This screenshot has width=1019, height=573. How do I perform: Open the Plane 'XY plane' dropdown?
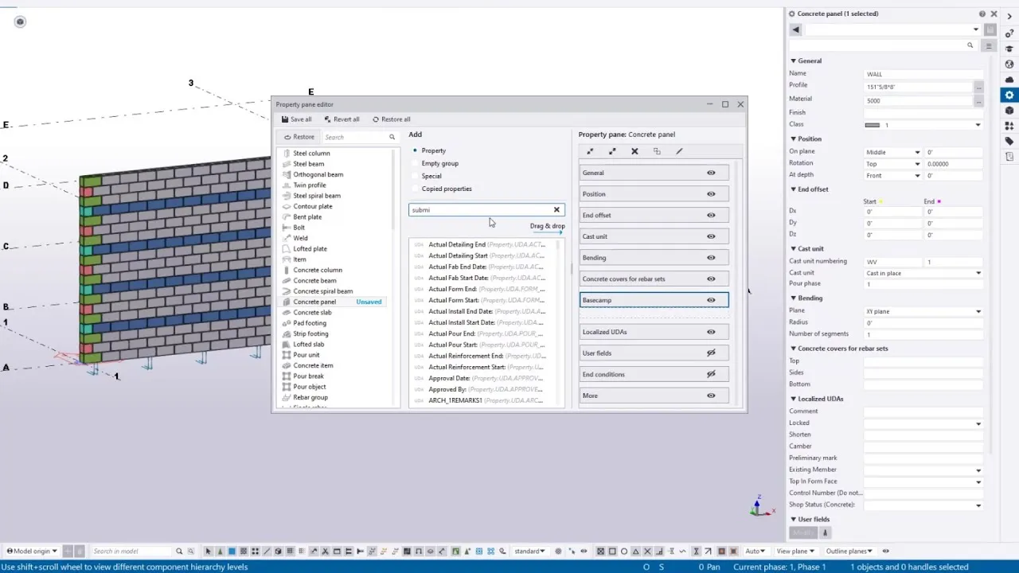[923, 311]
